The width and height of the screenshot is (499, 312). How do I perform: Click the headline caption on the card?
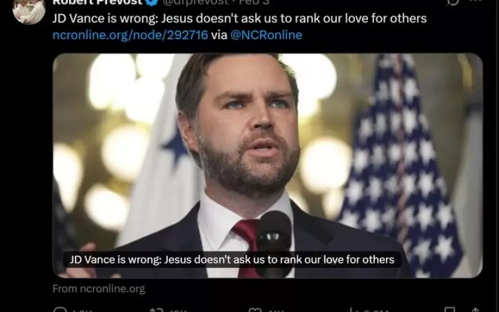point(231,260)
